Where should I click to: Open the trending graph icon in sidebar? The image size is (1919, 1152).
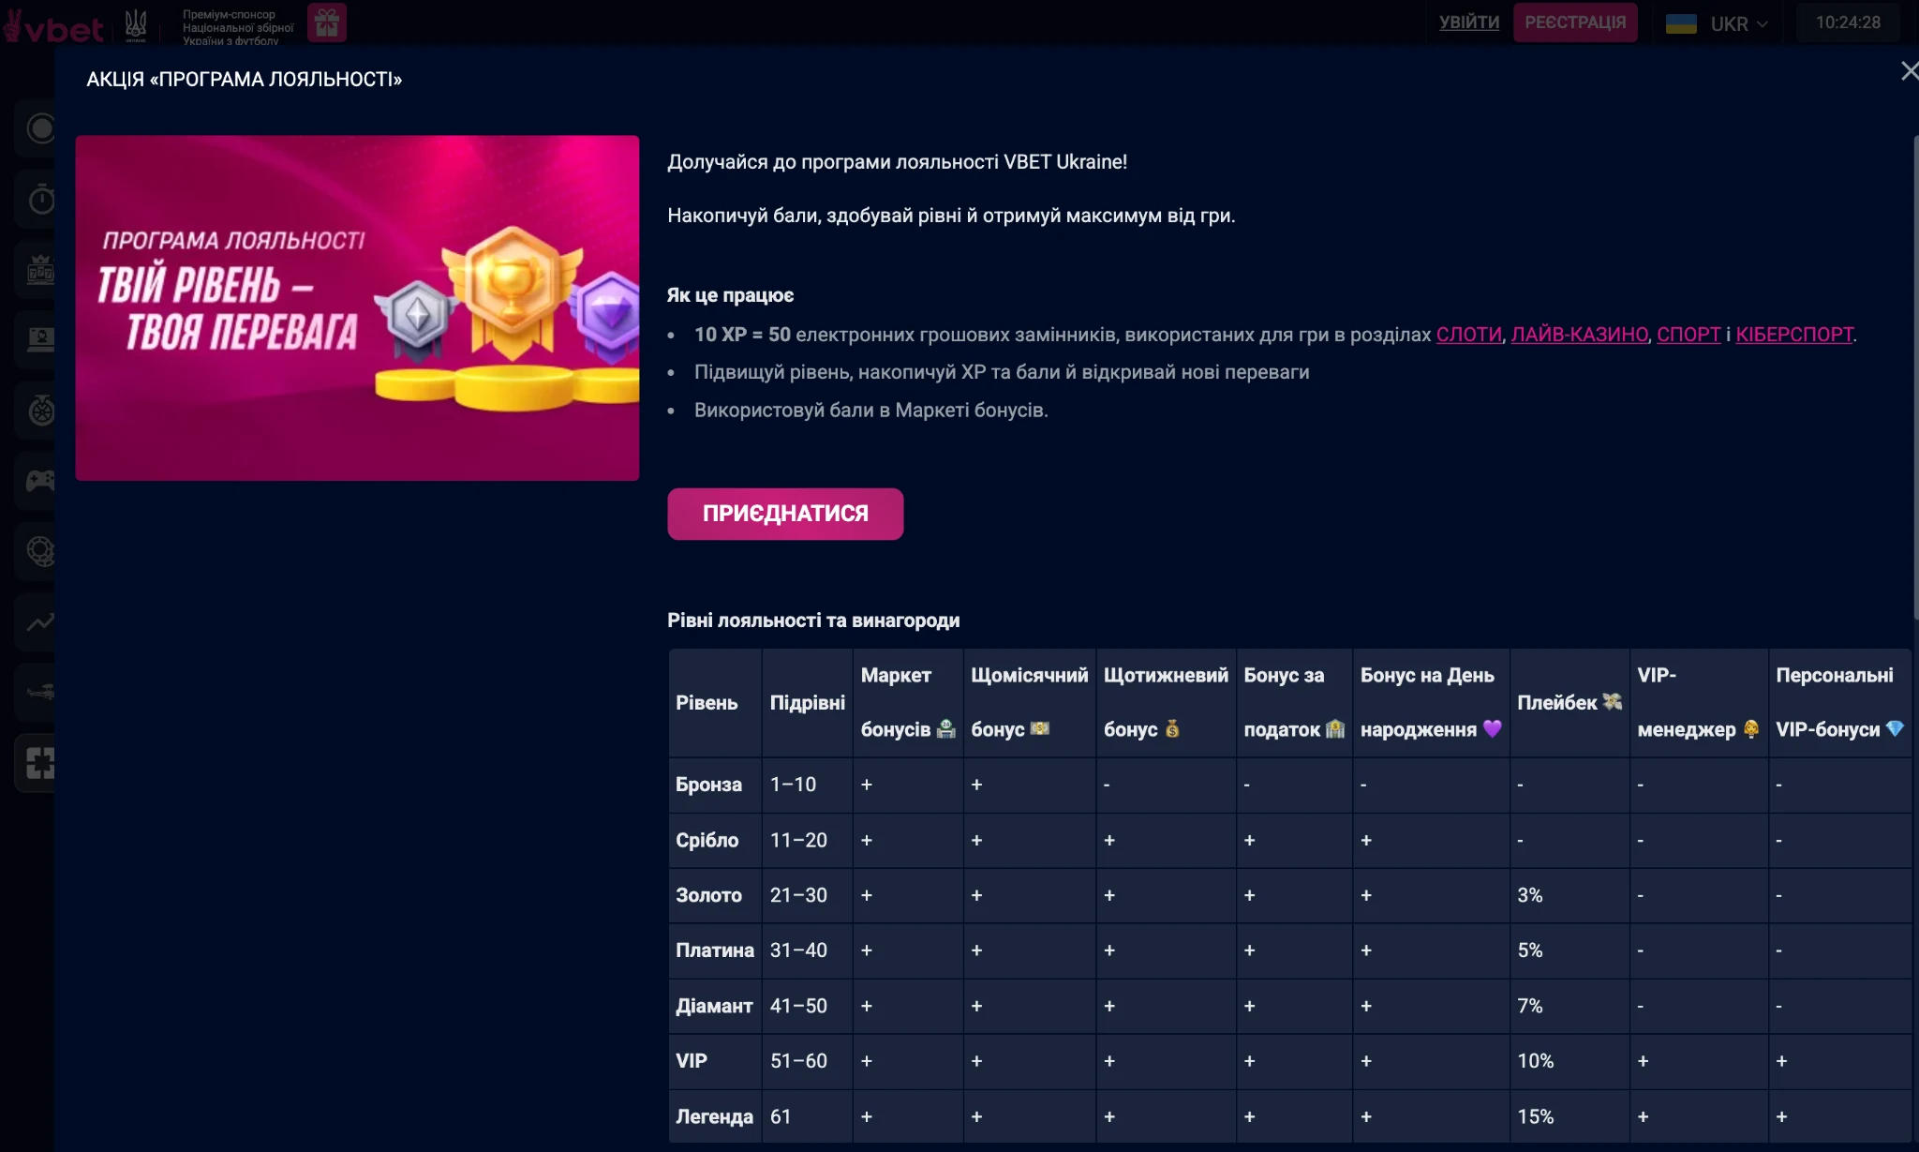[40, 621]
